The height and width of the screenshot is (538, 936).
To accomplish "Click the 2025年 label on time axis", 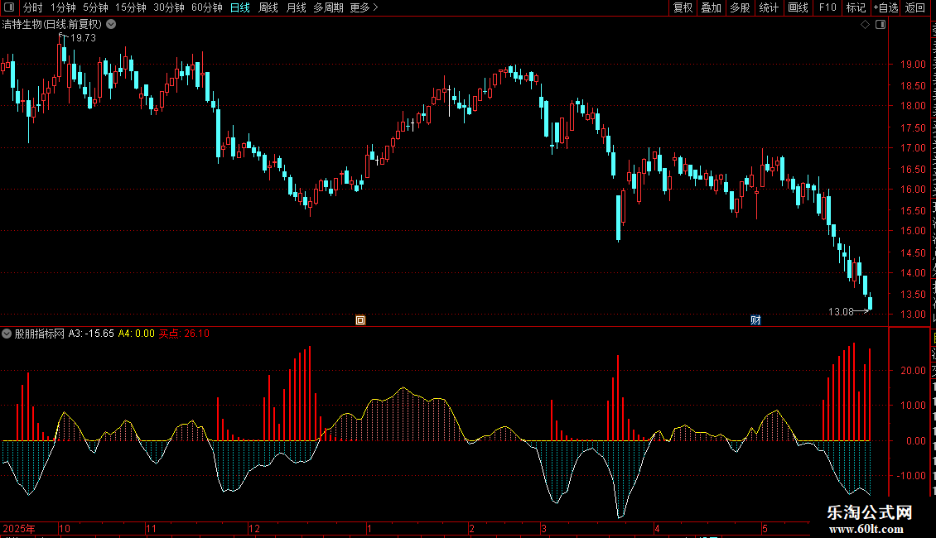I will 19,528.
